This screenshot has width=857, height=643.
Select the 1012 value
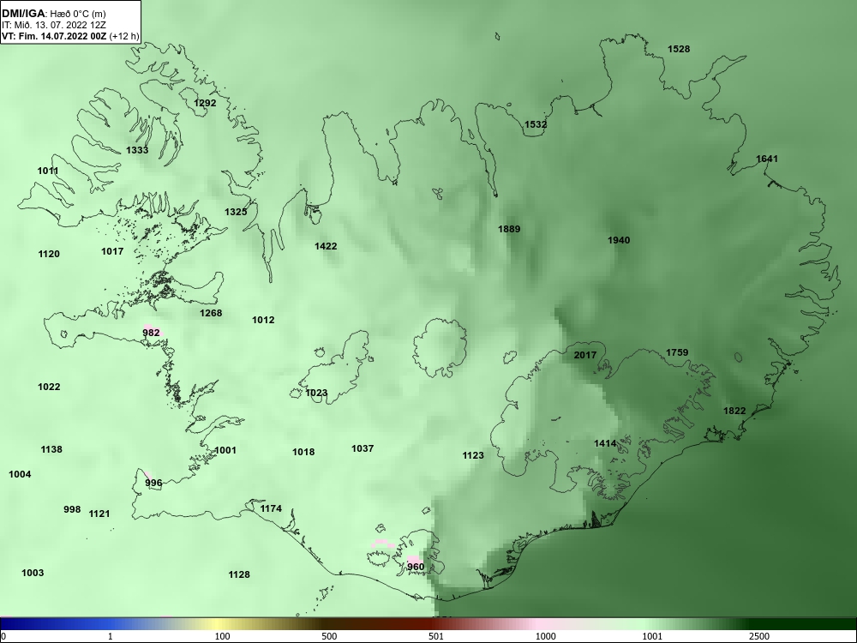[x=263, y=320]
